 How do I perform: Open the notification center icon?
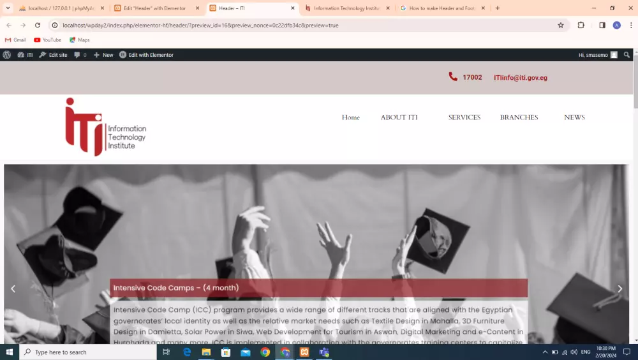[x=627, y=352]
